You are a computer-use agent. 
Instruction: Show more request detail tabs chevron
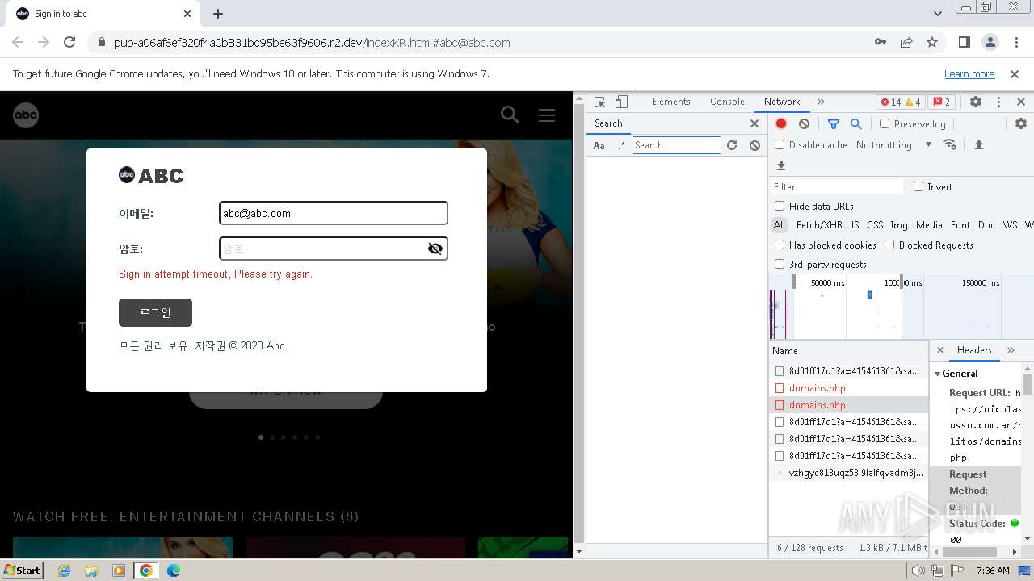[x=1011, y=350]
